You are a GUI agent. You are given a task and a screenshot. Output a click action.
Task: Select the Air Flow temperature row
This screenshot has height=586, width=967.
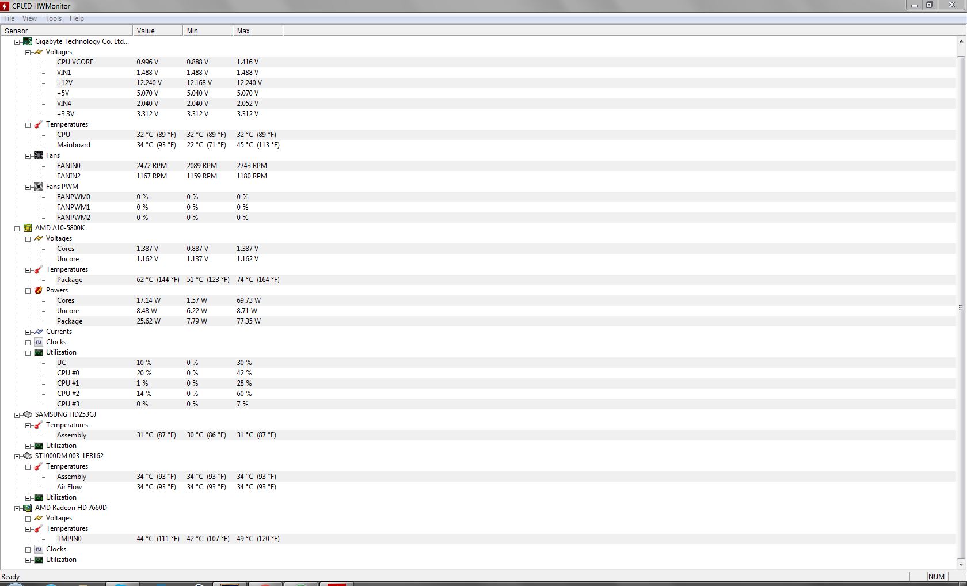[478, 487]
